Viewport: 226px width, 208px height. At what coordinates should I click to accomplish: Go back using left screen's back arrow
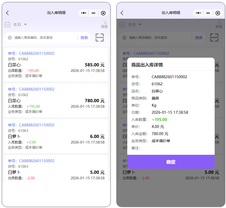click(7, 13)
